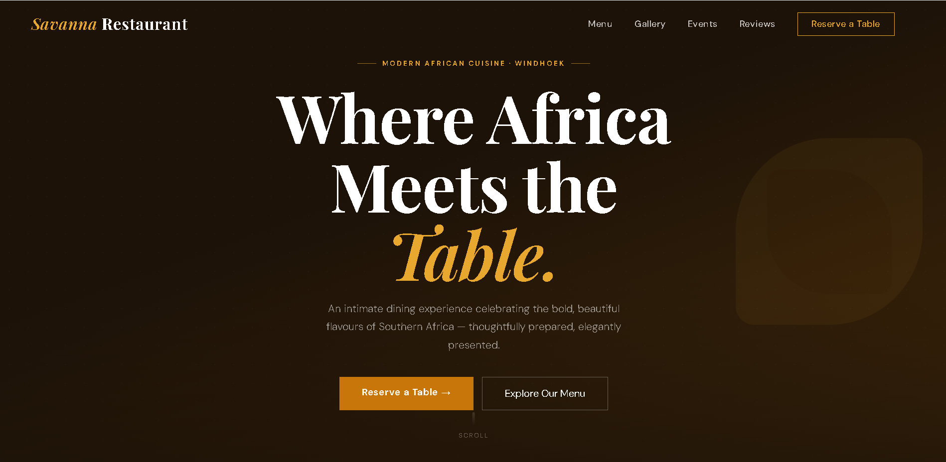Click the intimate dining description paragraph
Viewport: 946px width, 462px height.
pyautogui.click(x=473, y=327)
